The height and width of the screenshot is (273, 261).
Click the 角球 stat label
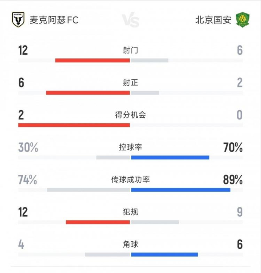tap(130, 245)
